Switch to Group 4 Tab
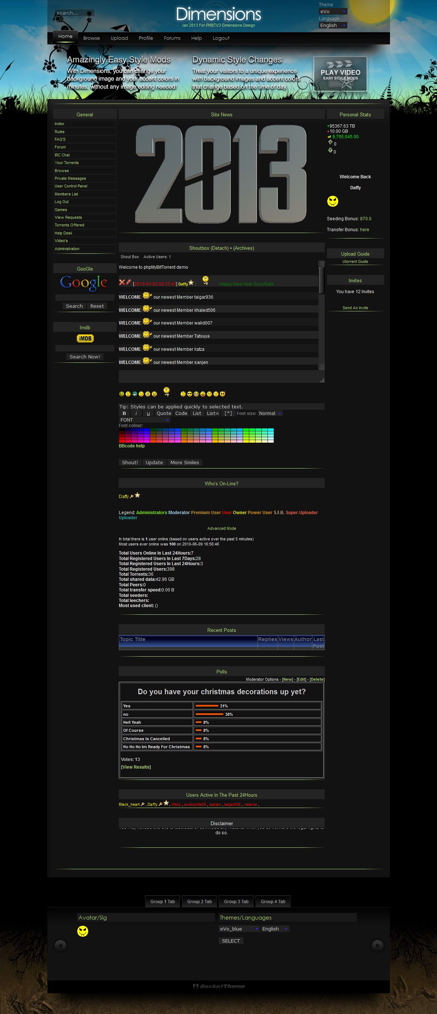Viewport: 437px width, 1014px height. (273, 901)
